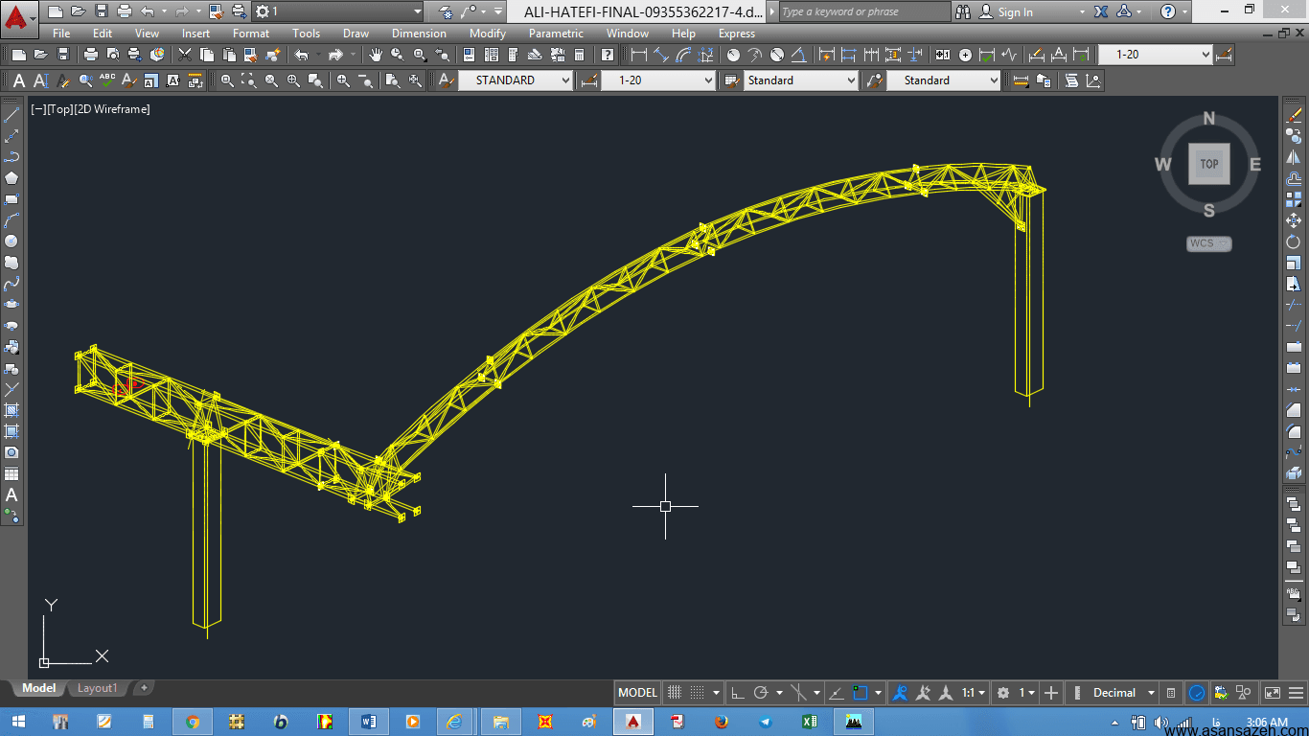Open the QuickCalc calculator icon
Image resolution: width=1309 pixels, height=736 pixels.
pos(579,55)
